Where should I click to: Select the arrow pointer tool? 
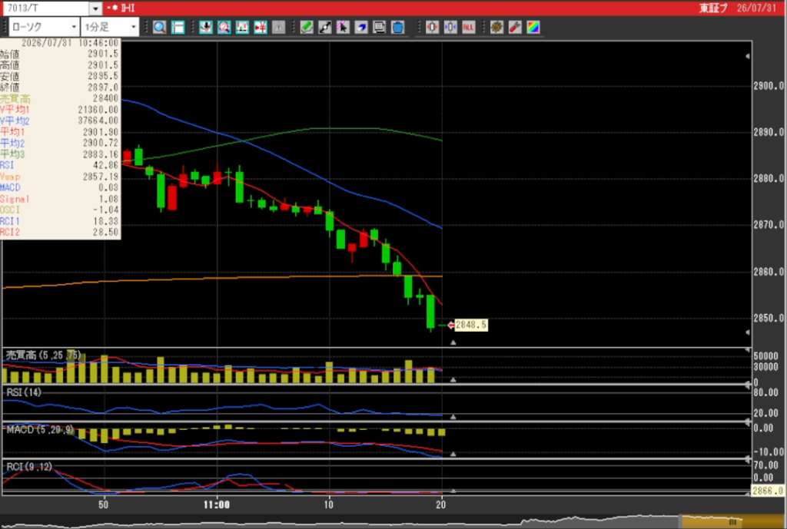[x=343, y=27]
